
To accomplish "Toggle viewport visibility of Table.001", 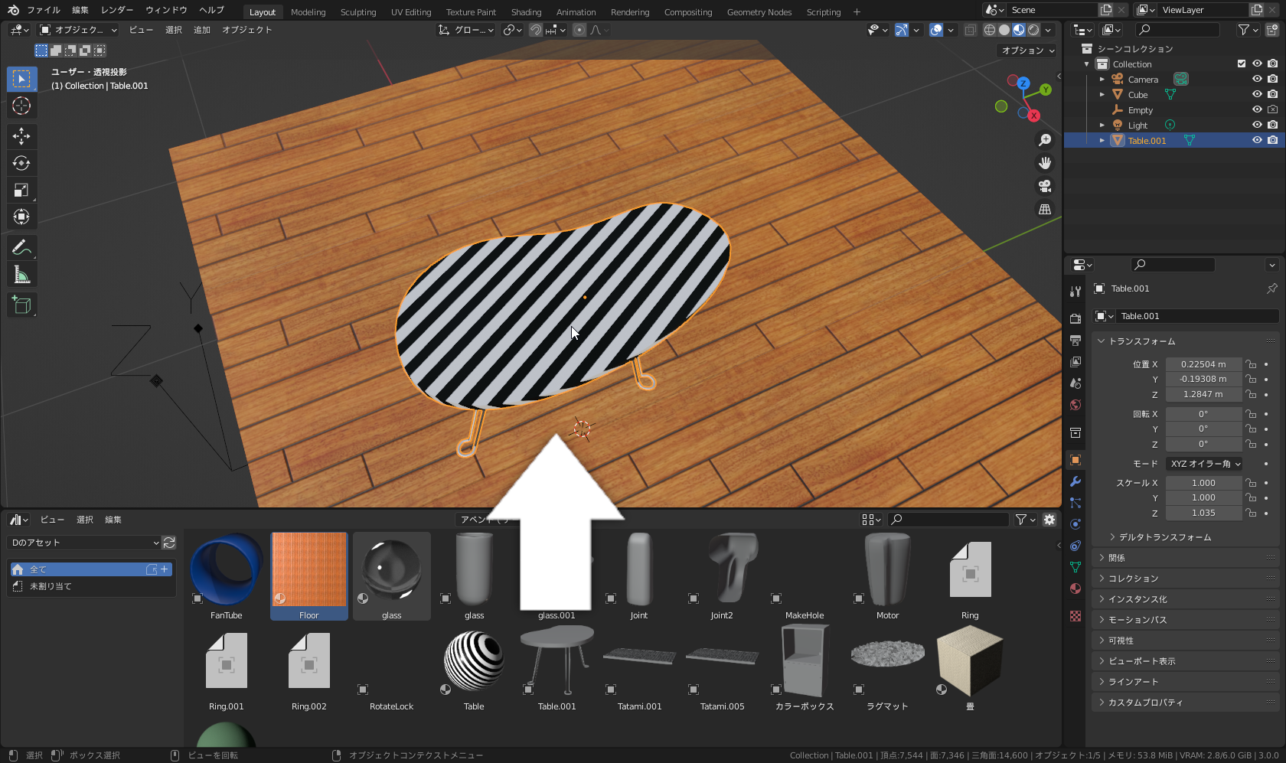I will coord(1257,140).
